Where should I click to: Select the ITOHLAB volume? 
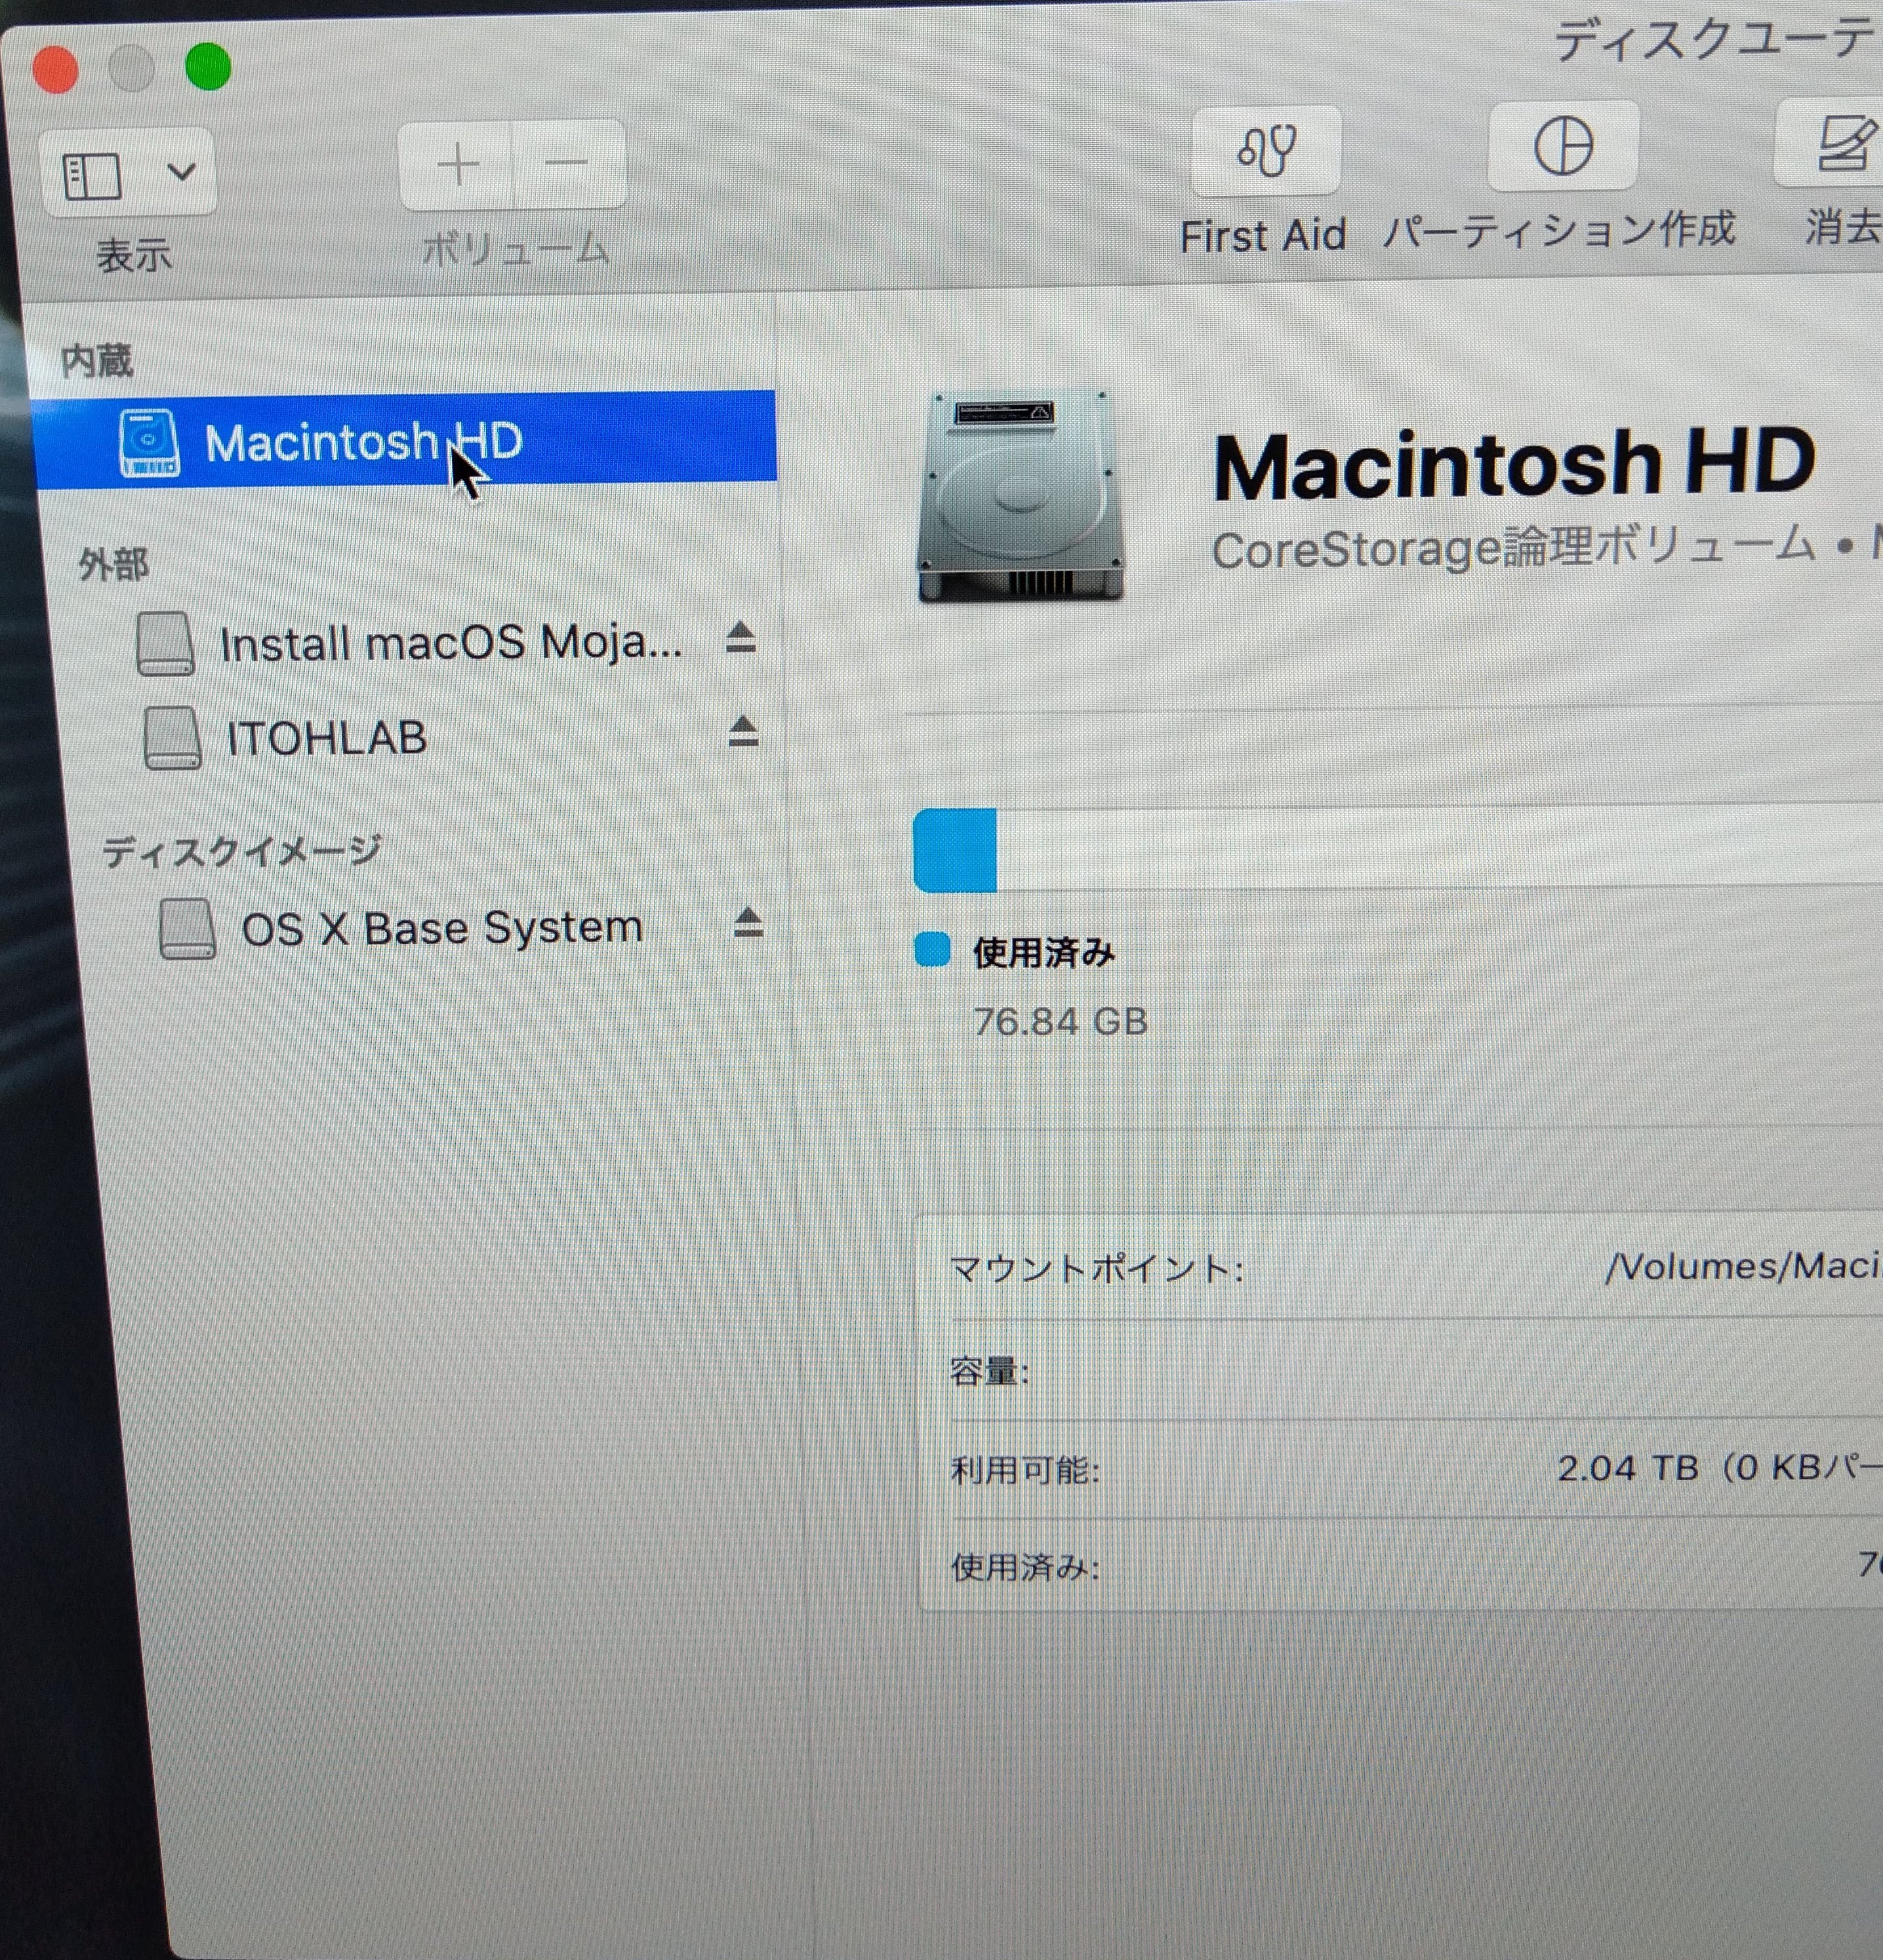tap(327, 738)
